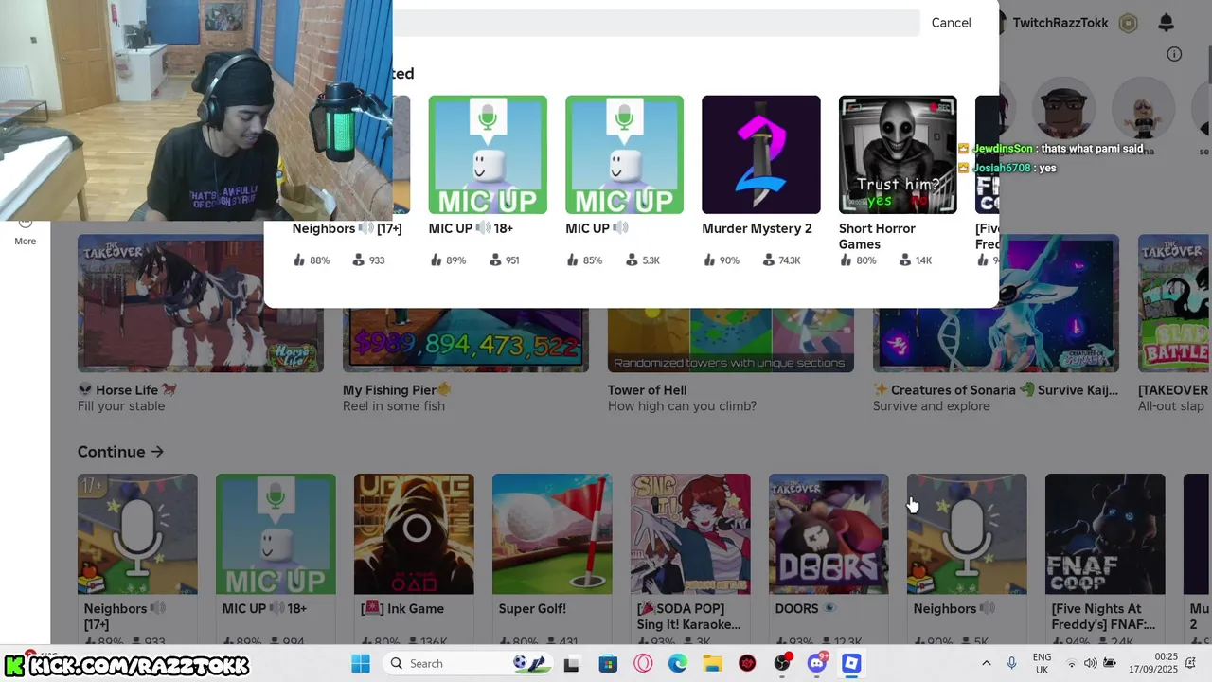Click Murder Mystery 2 title text
This screenshot has height=682, width=1212.
(757, 228)
